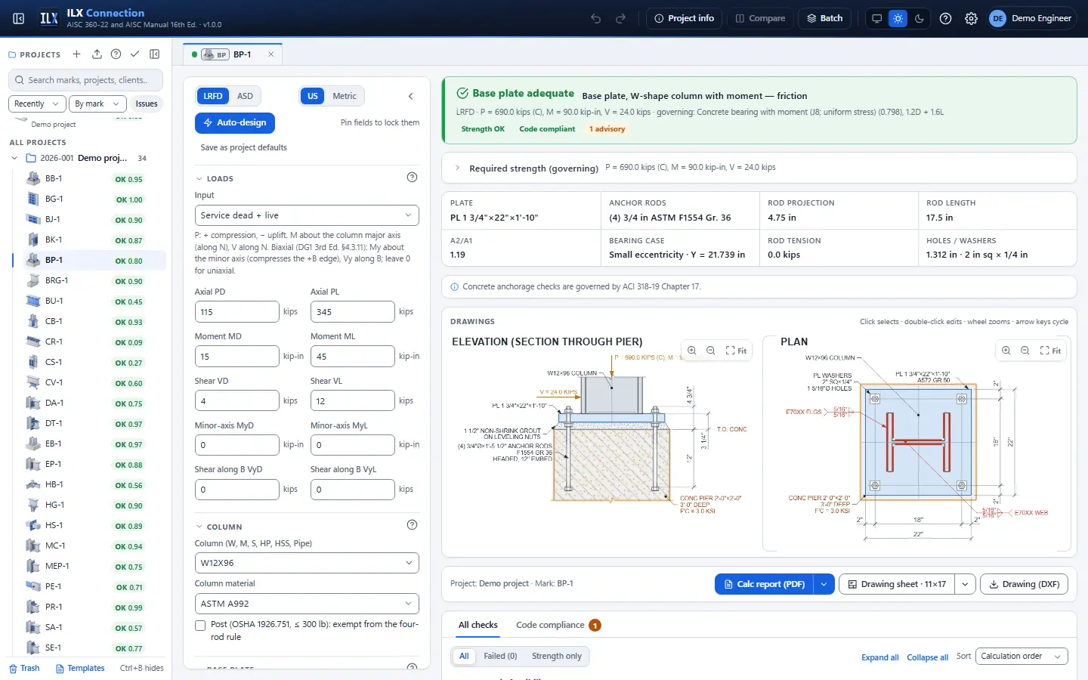Click the redo arrow in top bar
Screen dimensions: 1088x680
[621, 18]
